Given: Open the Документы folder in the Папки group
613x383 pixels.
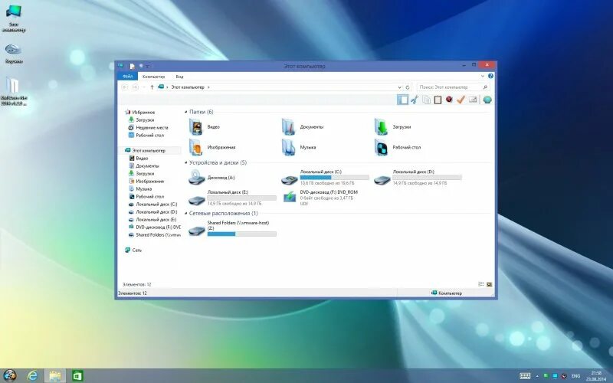Looking at the screenshot, I should click(303, 127).
